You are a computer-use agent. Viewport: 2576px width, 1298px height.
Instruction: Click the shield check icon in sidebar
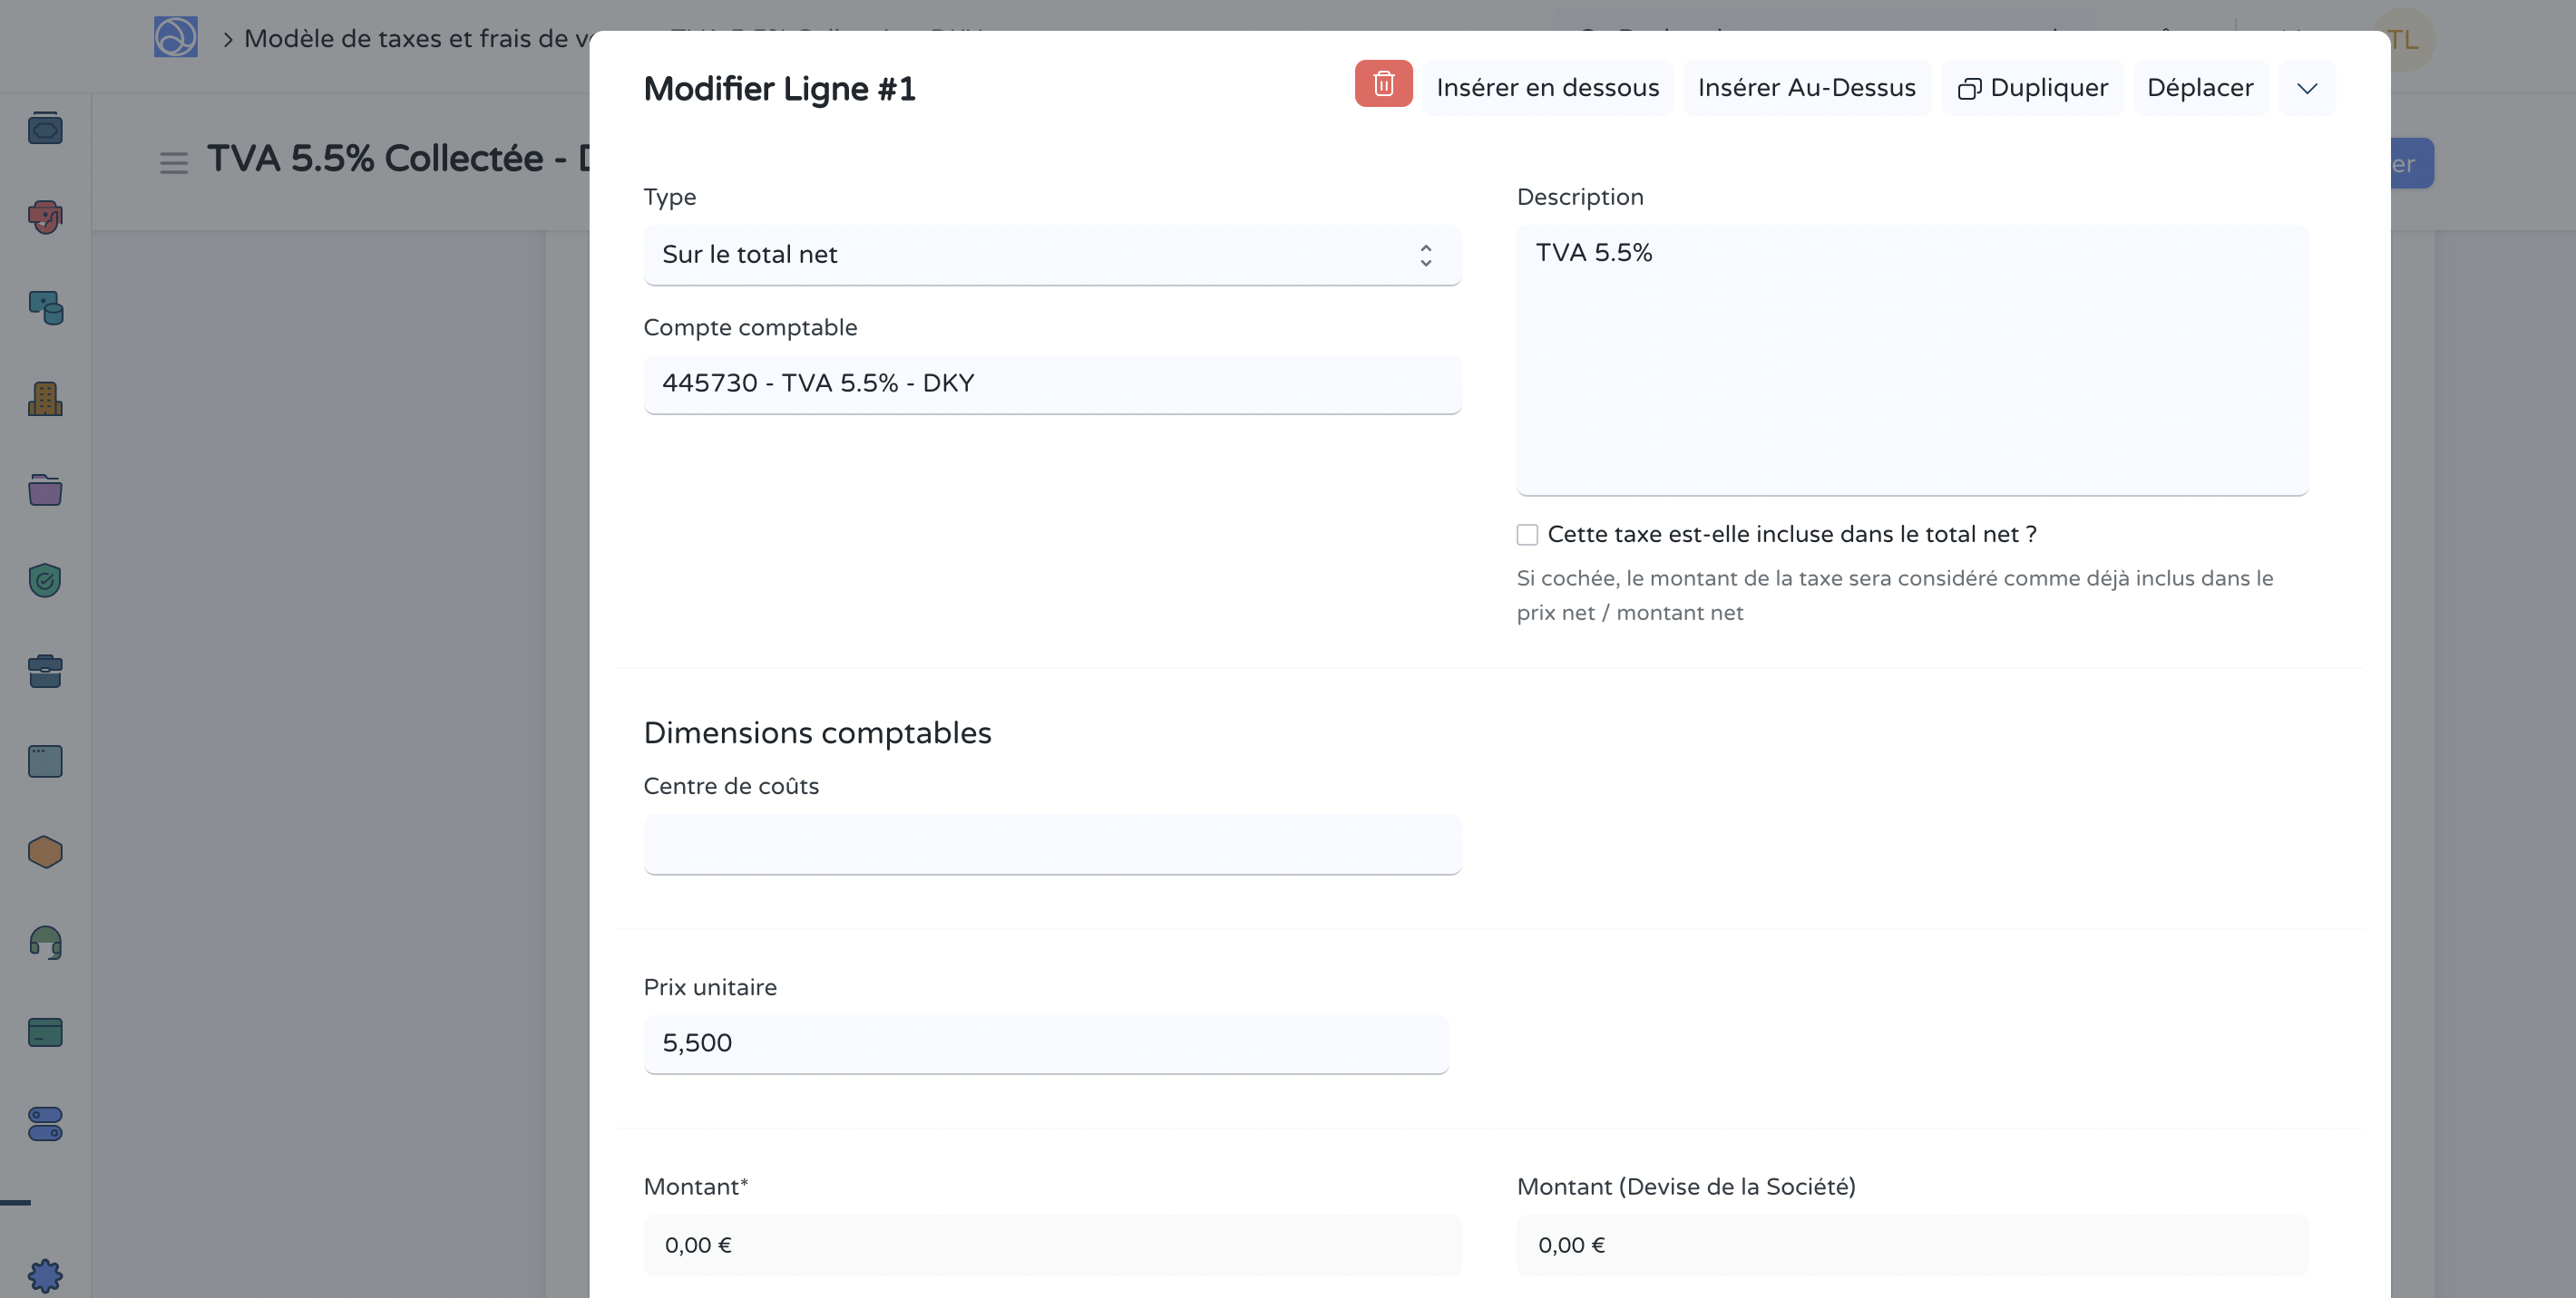45,579
